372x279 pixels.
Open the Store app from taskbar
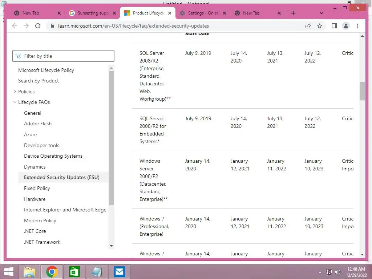74,272
